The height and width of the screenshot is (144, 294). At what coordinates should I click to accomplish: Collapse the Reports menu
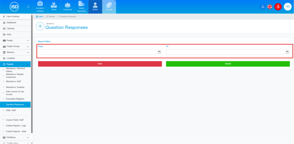click(x=15, y=64)
